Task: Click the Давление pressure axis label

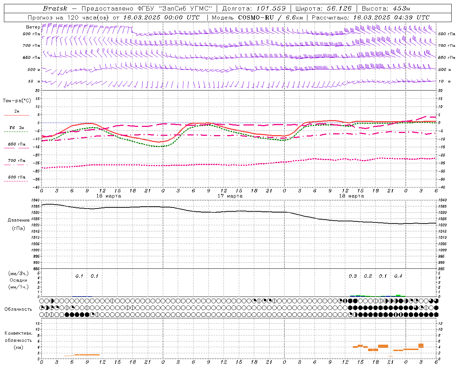Action: click(x=19, y=220)
